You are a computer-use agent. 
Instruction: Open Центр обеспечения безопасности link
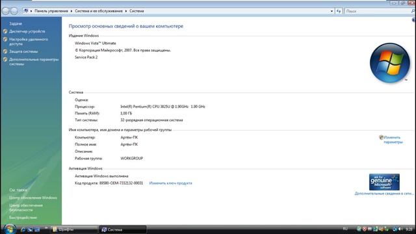pos(26,207)
